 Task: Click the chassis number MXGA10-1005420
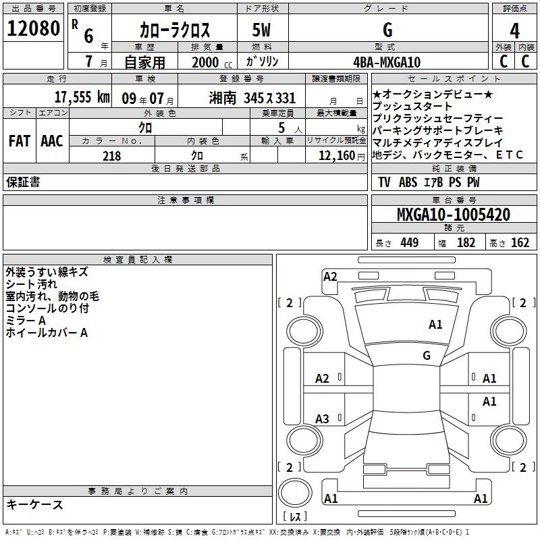tap(453, 215)
